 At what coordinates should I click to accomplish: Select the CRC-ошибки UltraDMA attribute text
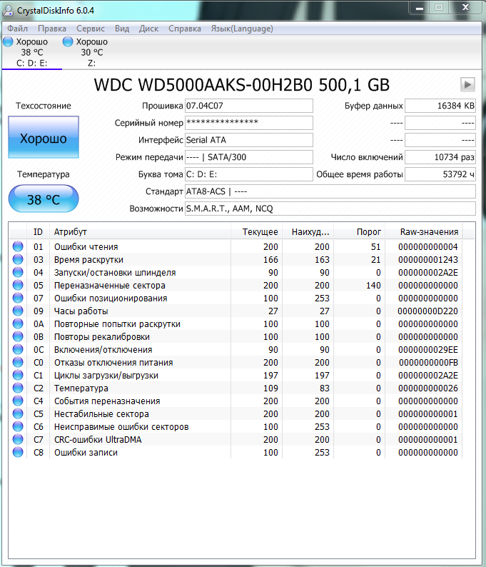click(x=98, y=440)
